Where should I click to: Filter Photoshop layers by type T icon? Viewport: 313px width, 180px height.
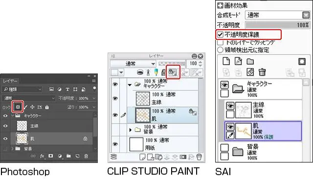(67, 90)
